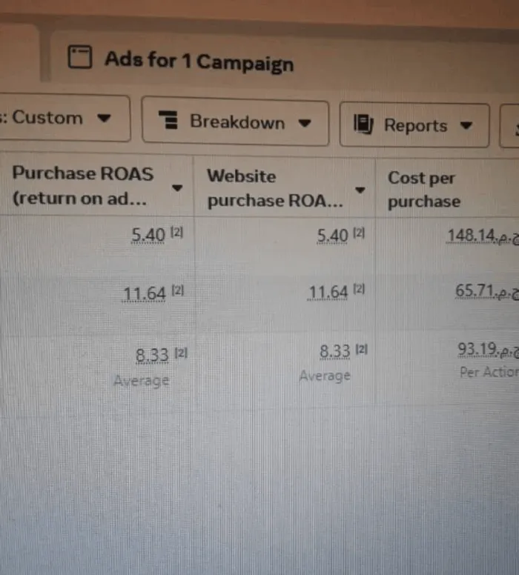Click the stacked-bars icon on the Breakdown button

170,121
